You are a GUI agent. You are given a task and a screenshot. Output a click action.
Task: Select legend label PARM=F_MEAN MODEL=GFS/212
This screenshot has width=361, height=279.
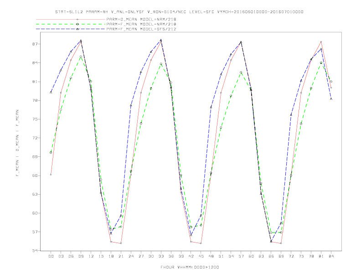pyautogui.click(x=141, y=29)
